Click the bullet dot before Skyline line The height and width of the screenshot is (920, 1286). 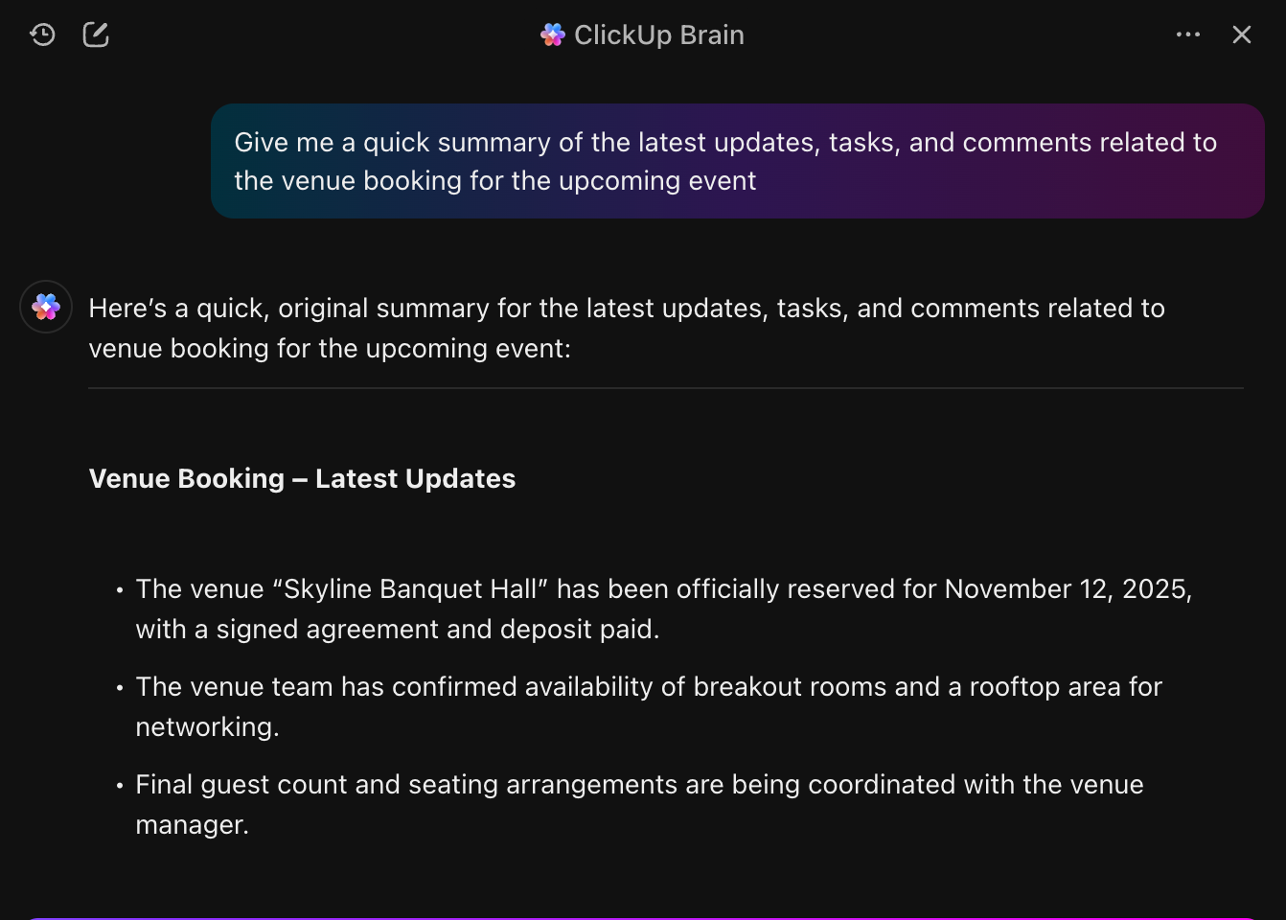120,590
